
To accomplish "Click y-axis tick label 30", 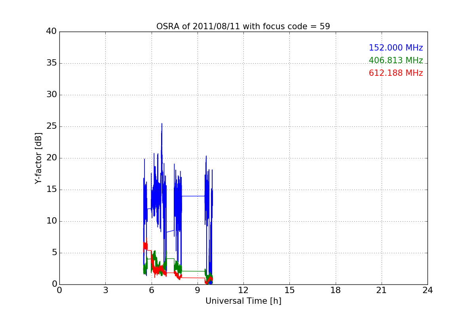I will tap(51, 95).
